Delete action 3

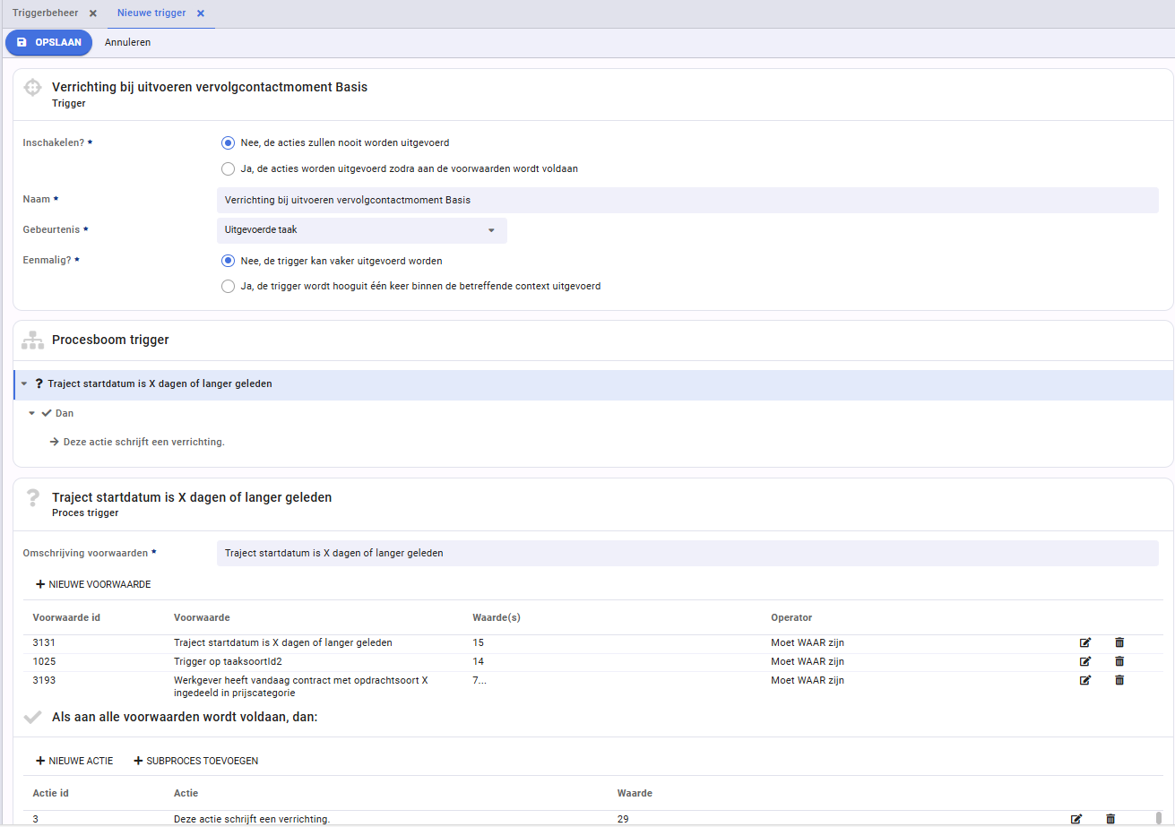1110,819
